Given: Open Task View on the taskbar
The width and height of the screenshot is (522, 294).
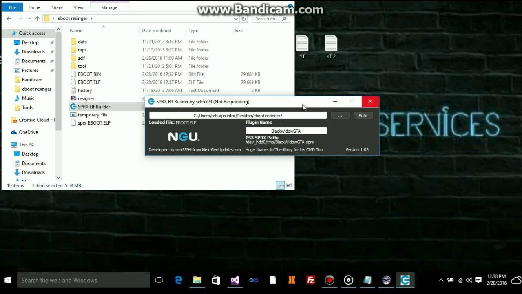Looking at the screenshot, I should click(x=159, y=280).
